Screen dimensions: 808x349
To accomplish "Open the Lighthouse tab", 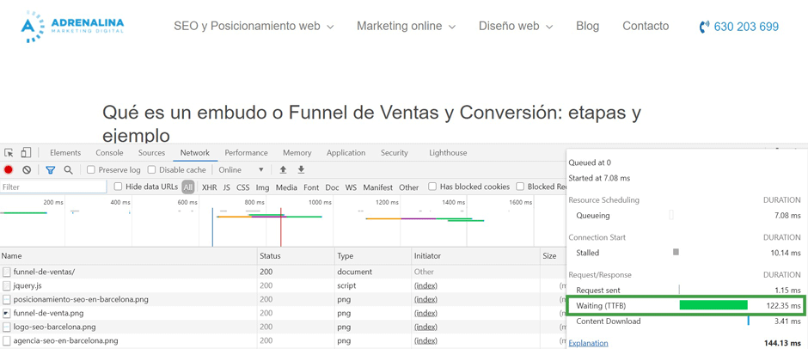I will click(x=448, y=153).
